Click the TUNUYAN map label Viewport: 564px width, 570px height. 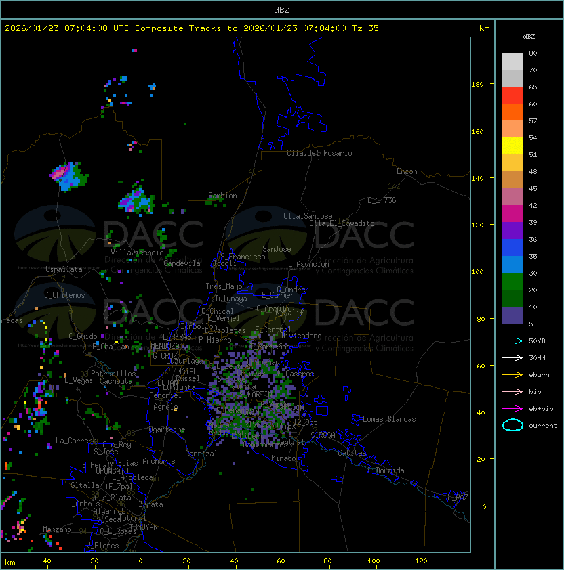144,527
